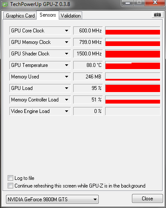Click the GPU-Z app icon in title bar

(x=5, y=4)
